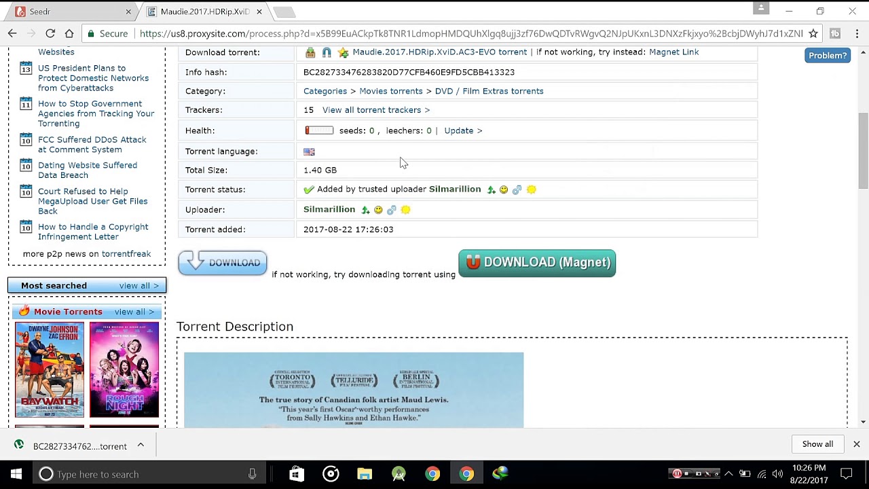
Task: Close the Seedr tab
Action: (128, 12)
